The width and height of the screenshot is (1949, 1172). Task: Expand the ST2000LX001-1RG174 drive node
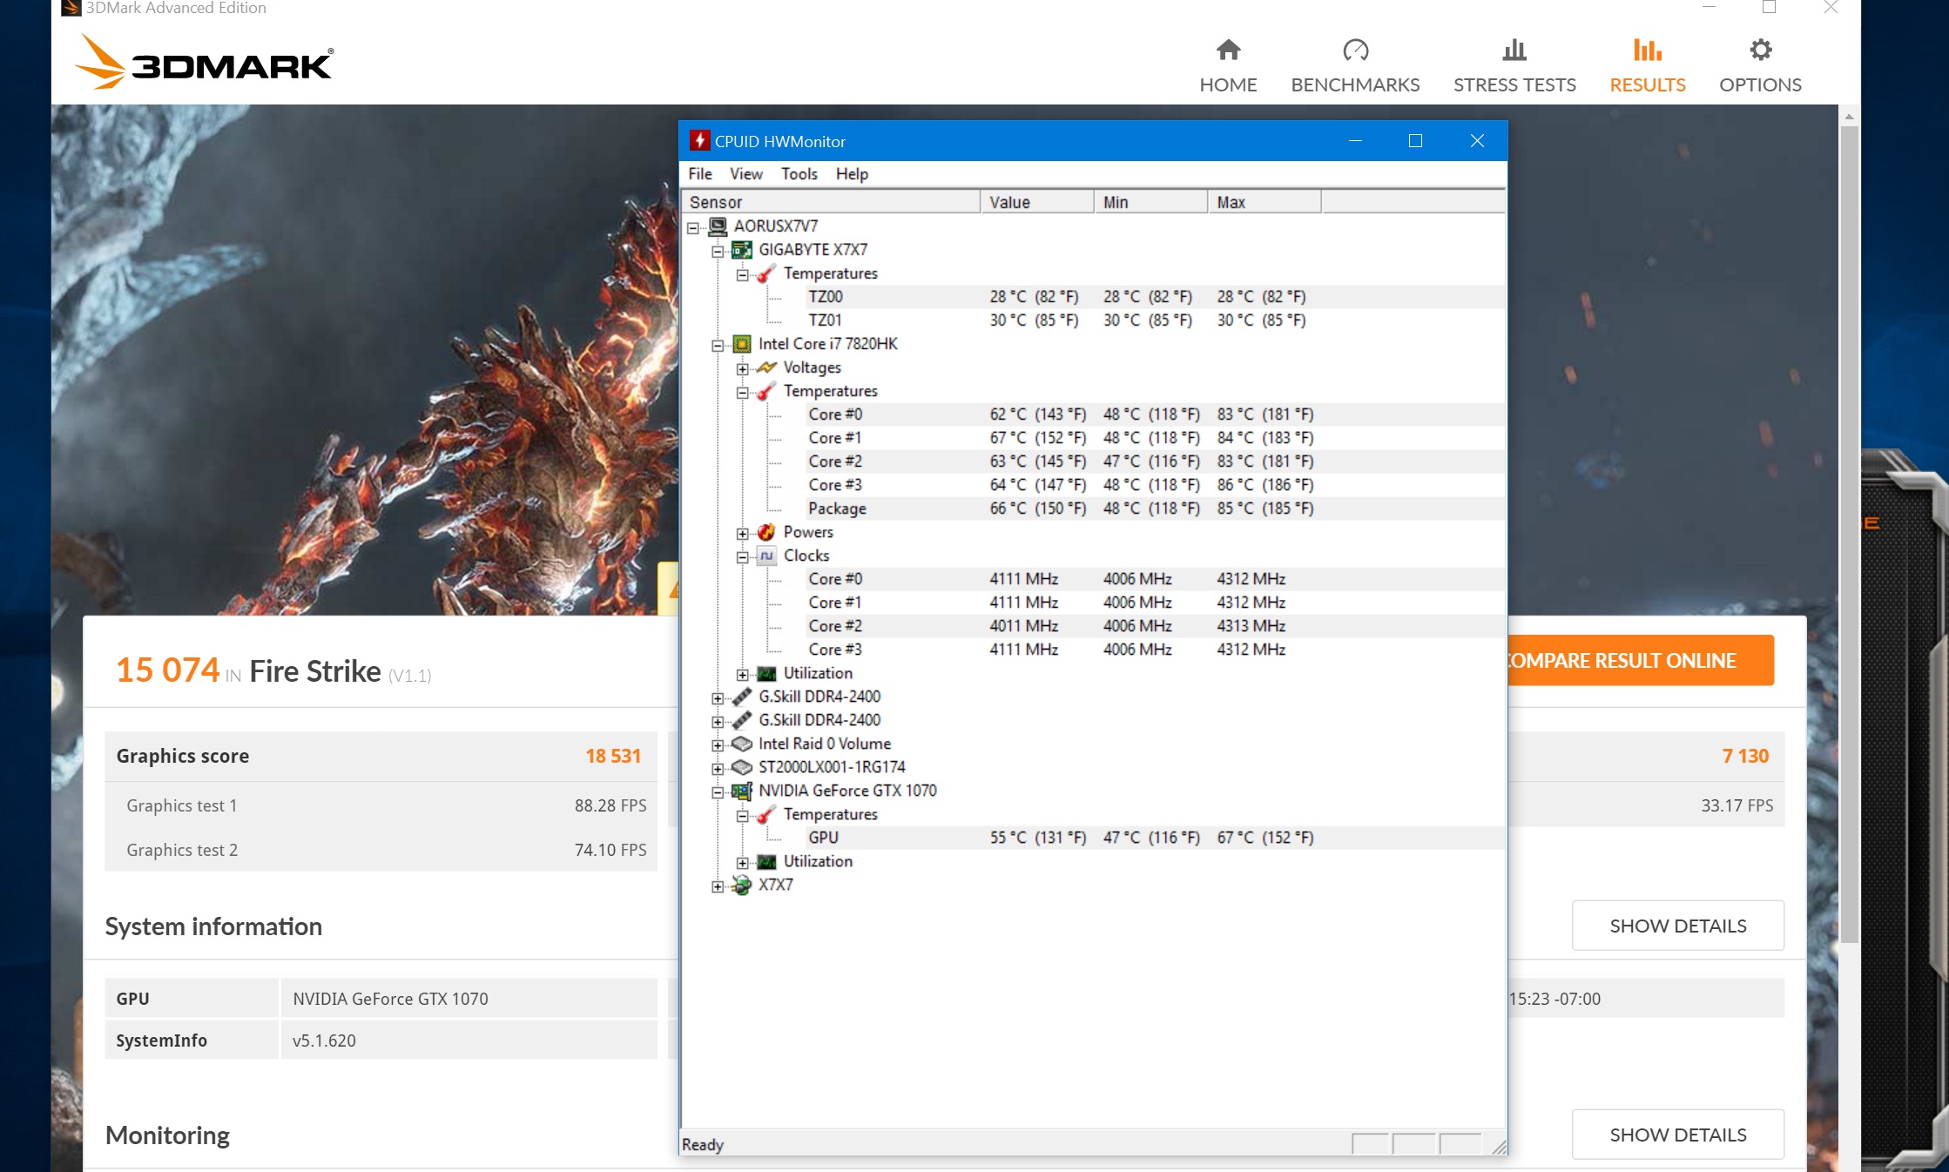(x=718, y=769)
